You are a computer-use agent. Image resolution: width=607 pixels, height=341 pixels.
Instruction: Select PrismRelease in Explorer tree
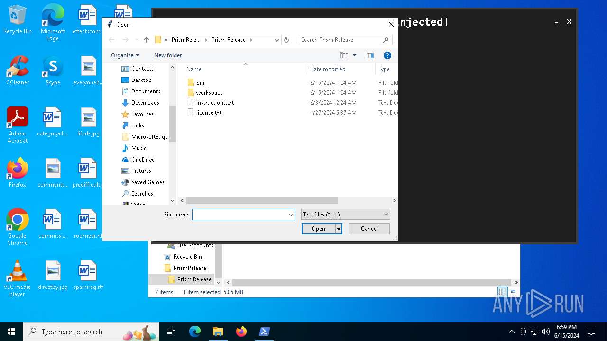point(190,268)
